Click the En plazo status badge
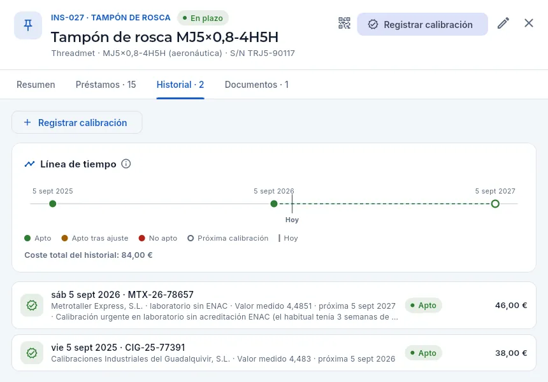This screenshot has height=382, width=548. click(203, 18)
